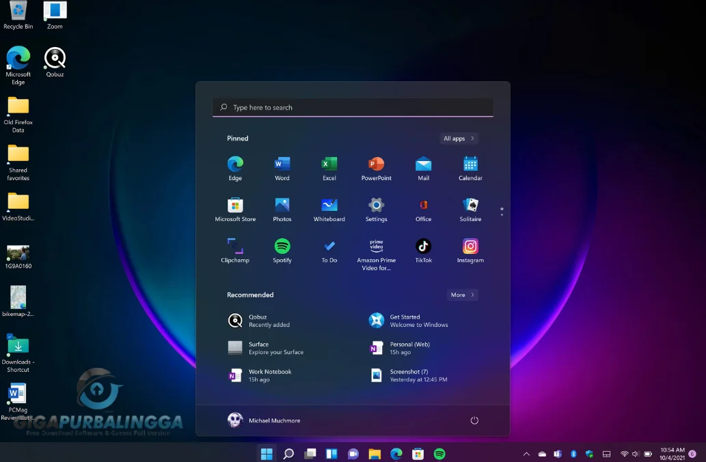Open the Calendar pinned app
Viewport: 706px width, 462px height.
pyautogui.click(x=470, y=169)
